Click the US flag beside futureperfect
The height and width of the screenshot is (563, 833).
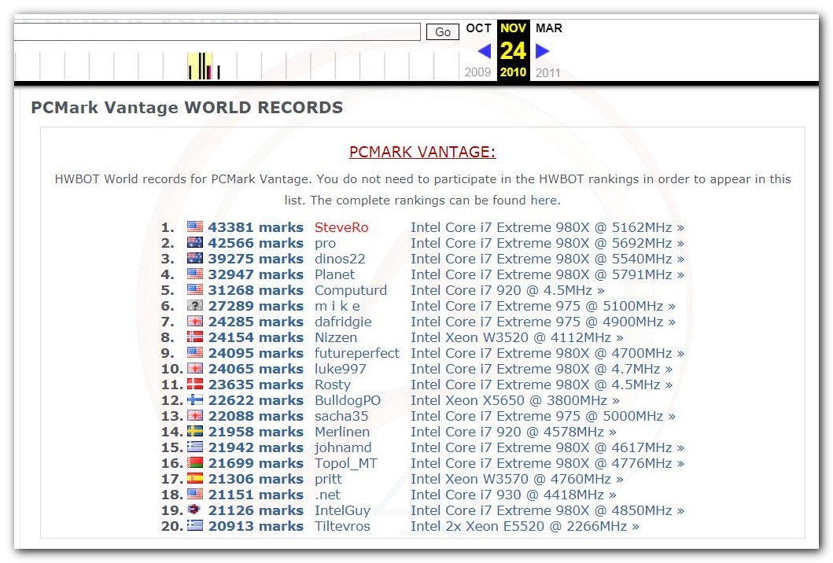tap(195, 353)
